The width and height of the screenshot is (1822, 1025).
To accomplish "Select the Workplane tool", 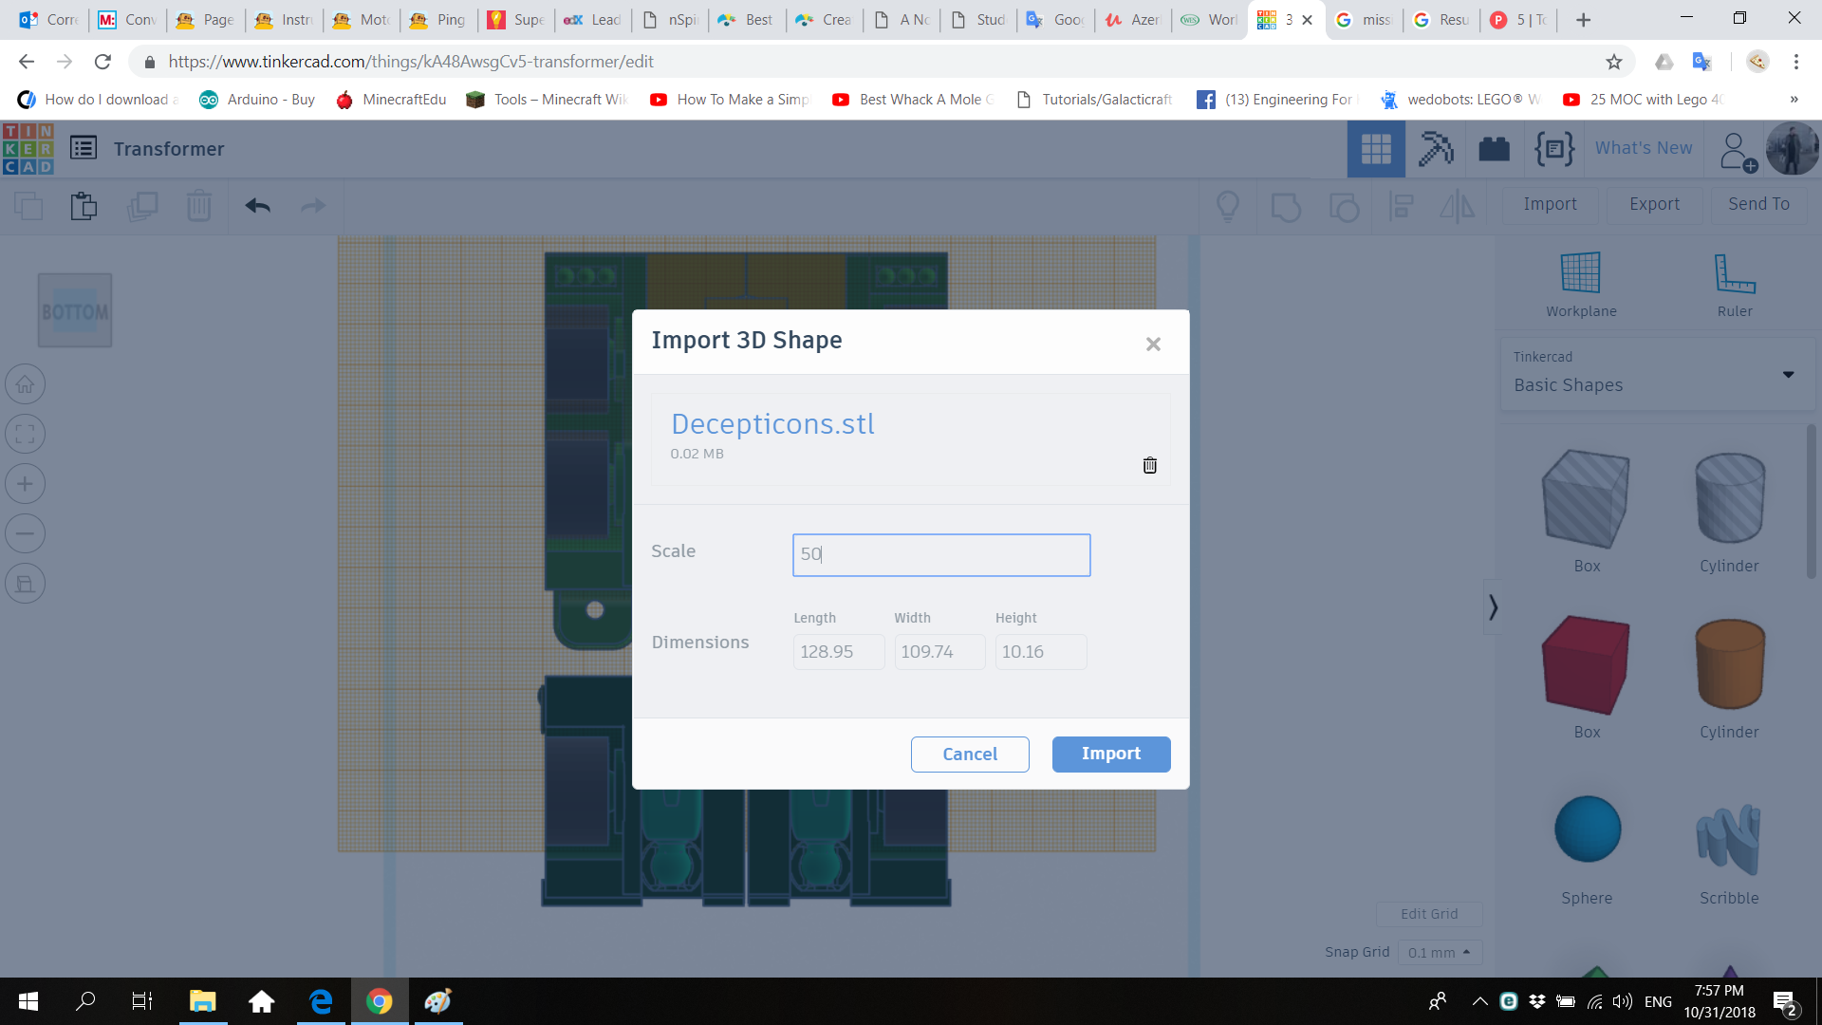I will (1580, 284).
